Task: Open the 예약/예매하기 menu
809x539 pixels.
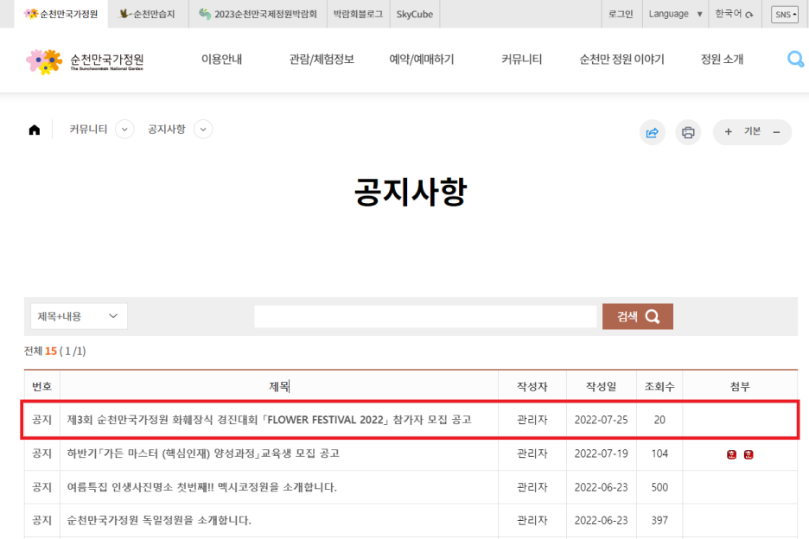Action: [421, 60]
